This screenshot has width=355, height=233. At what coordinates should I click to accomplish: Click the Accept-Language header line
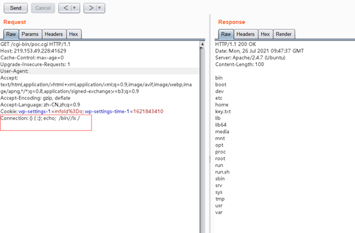(x=40, y=105)
